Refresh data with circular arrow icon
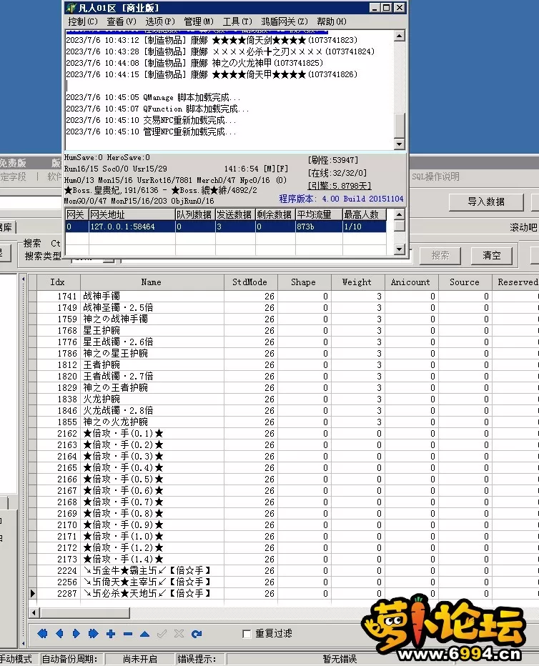 [197, 634]
